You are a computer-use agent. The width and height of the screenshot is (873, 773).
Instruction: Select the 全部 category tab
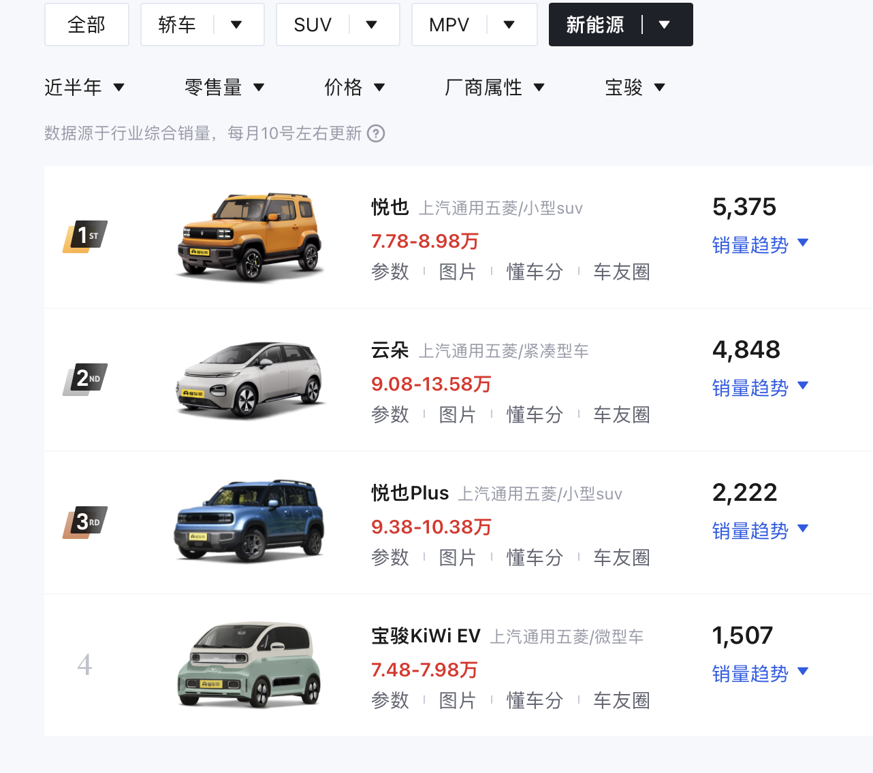point(86,24)
